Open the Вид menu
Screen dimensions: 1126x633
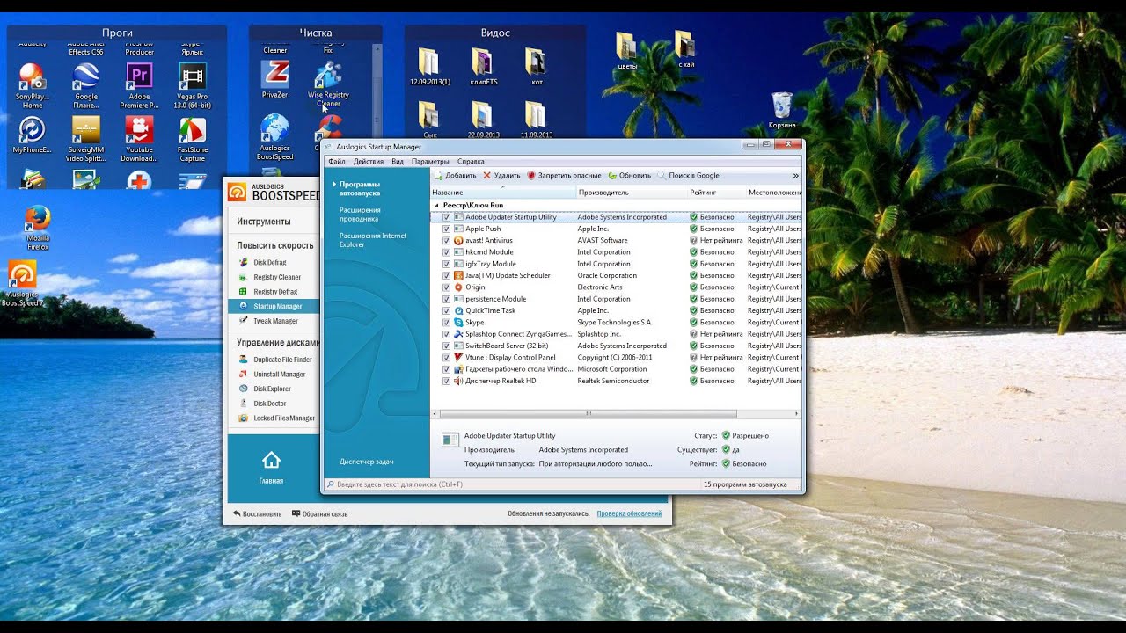(398, 161)
